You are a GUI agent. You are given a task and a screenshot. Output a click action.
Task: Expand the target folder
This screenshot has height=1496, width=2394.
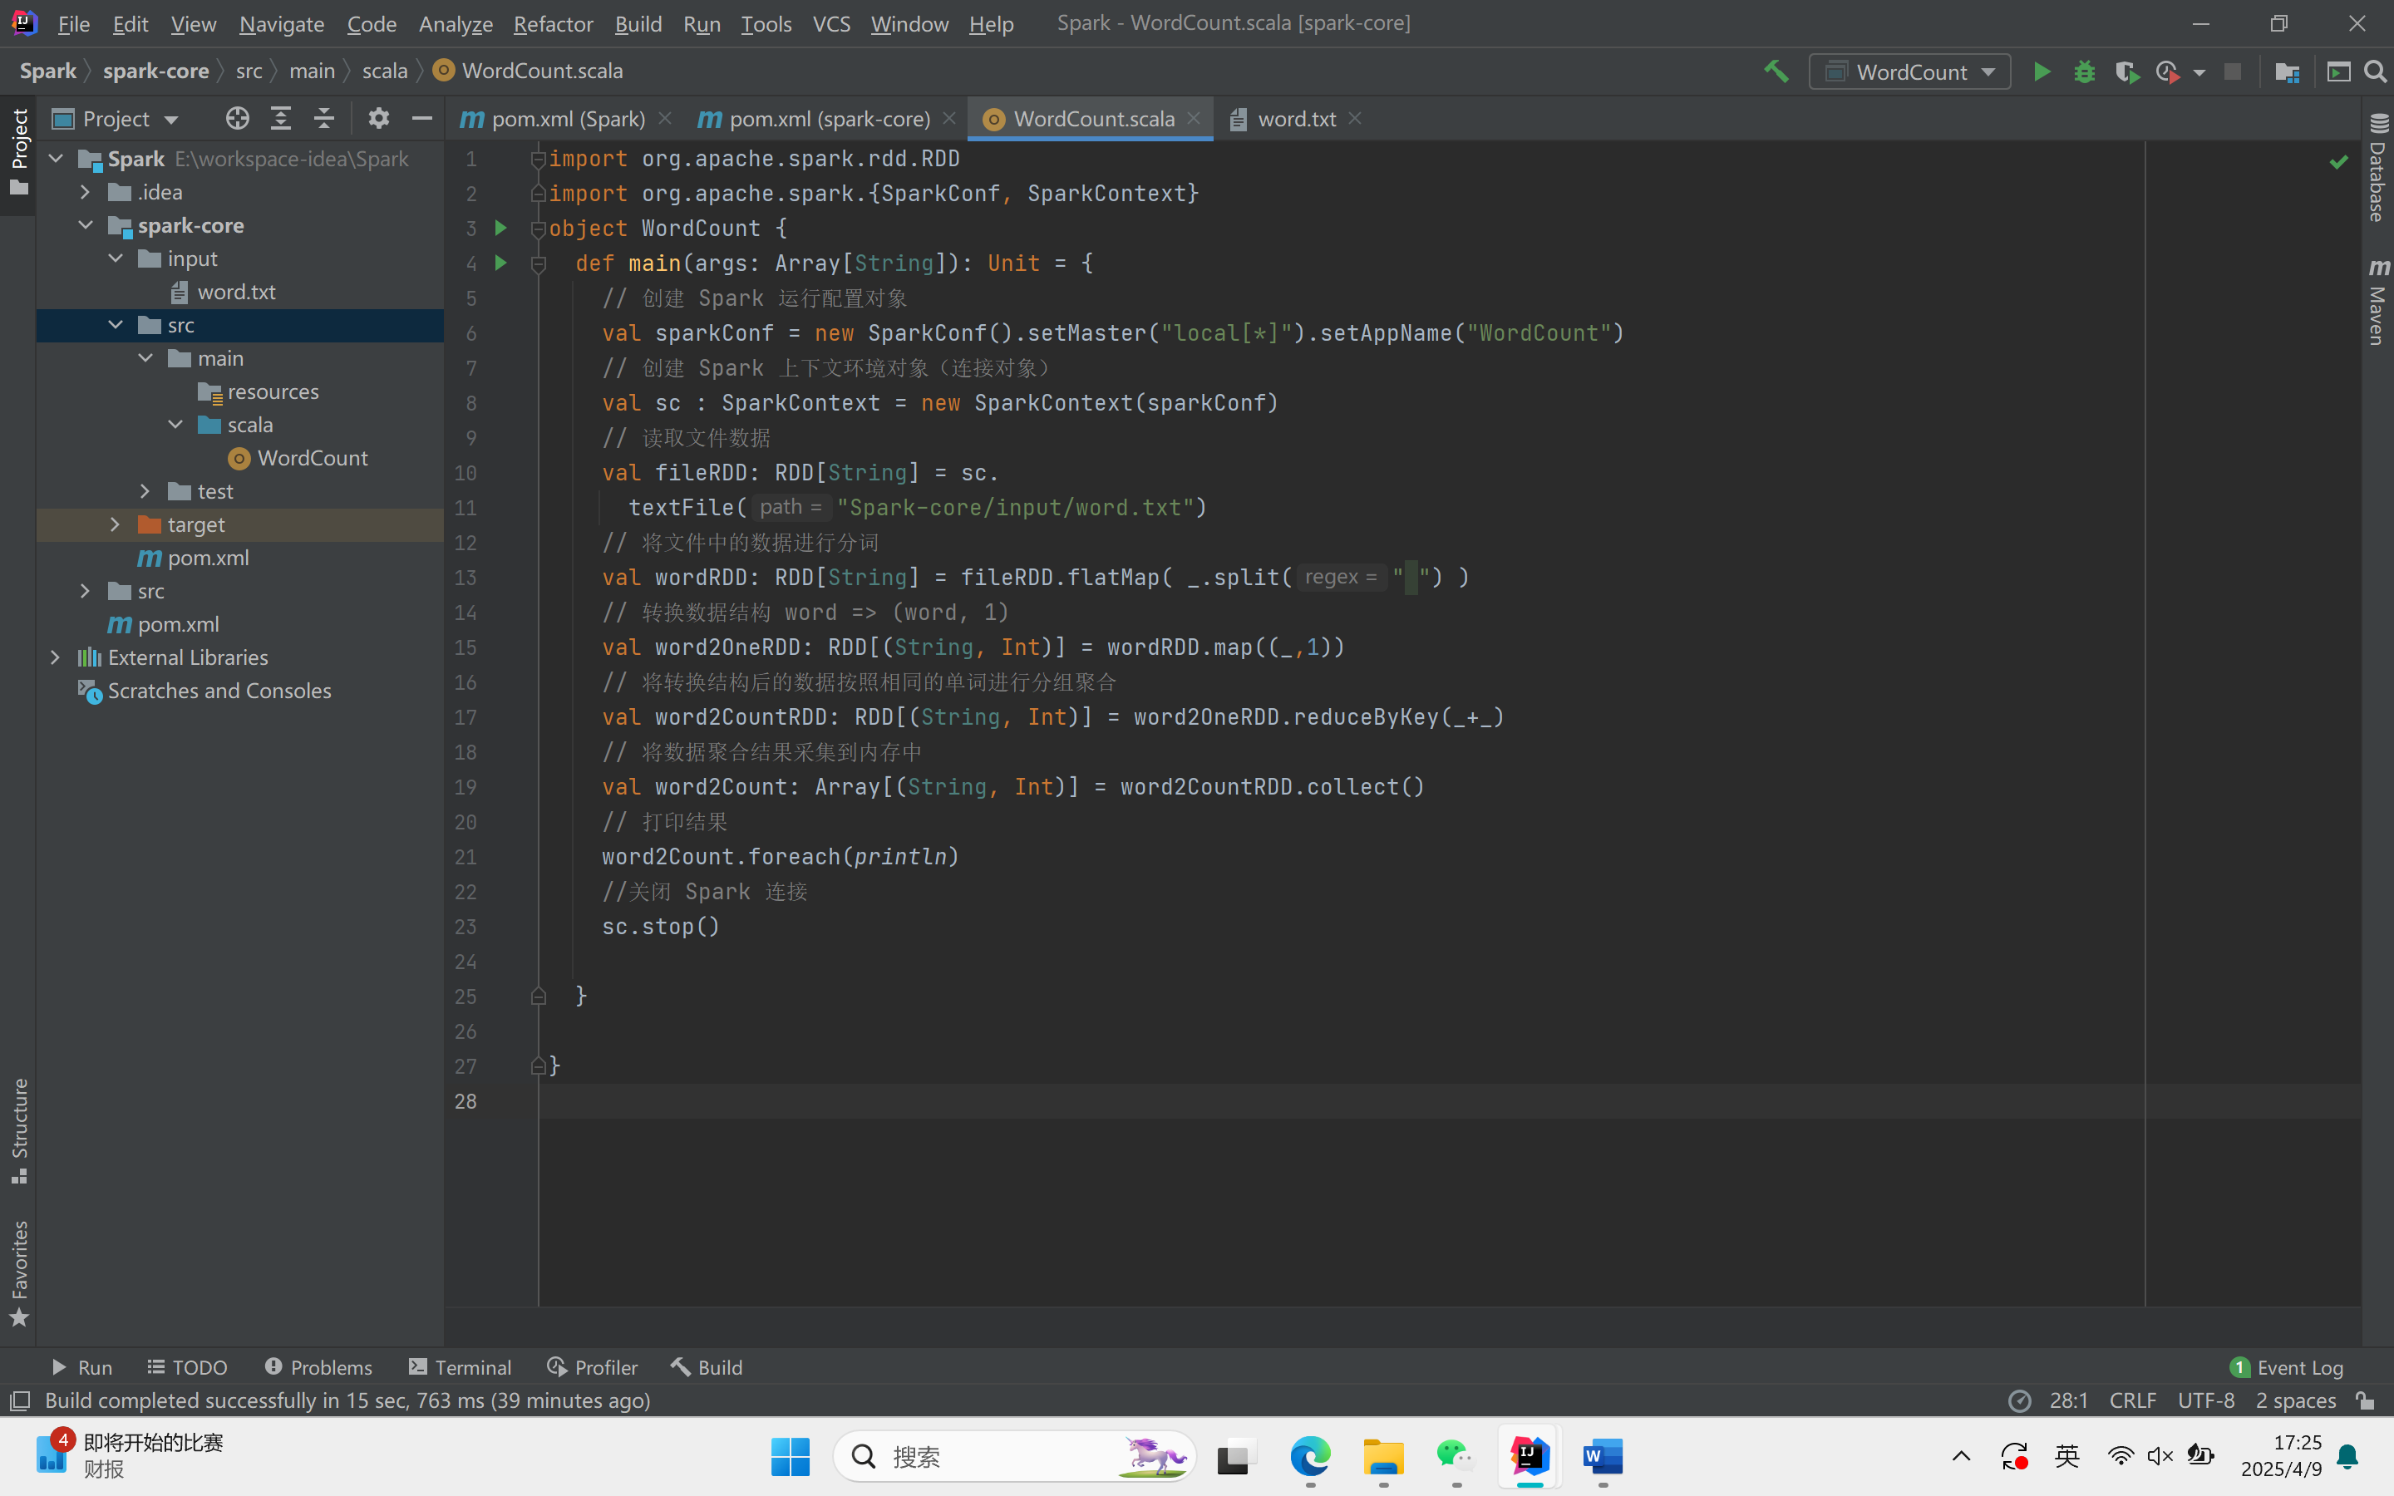(116, 524)
